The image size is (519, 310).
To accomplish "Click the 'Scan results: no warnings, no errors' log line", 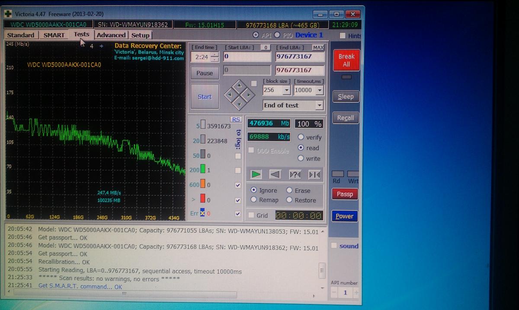I will pos(109,278).
